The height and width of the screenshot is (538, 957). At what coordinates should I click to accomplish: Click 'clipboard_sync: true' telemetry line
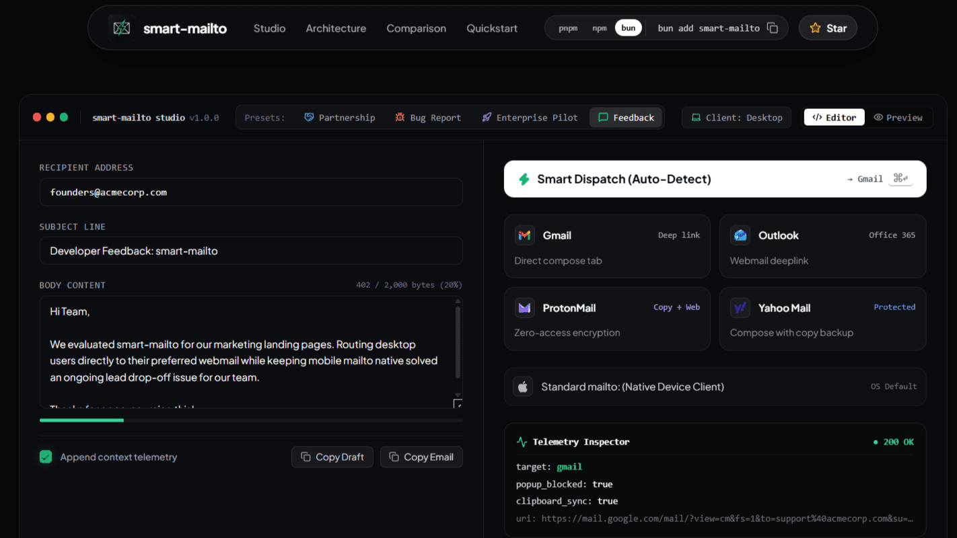[x=567, y=501]
